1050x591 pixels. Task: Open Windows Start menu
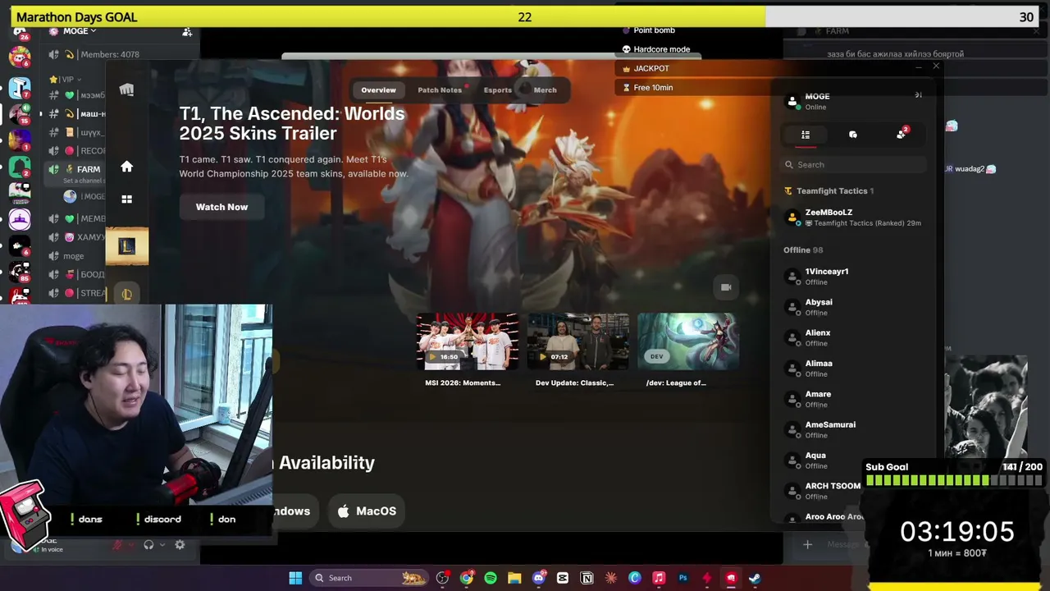click(295, 578)
